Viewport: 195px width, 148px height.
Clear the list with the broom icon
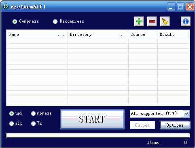pos(165,21)
